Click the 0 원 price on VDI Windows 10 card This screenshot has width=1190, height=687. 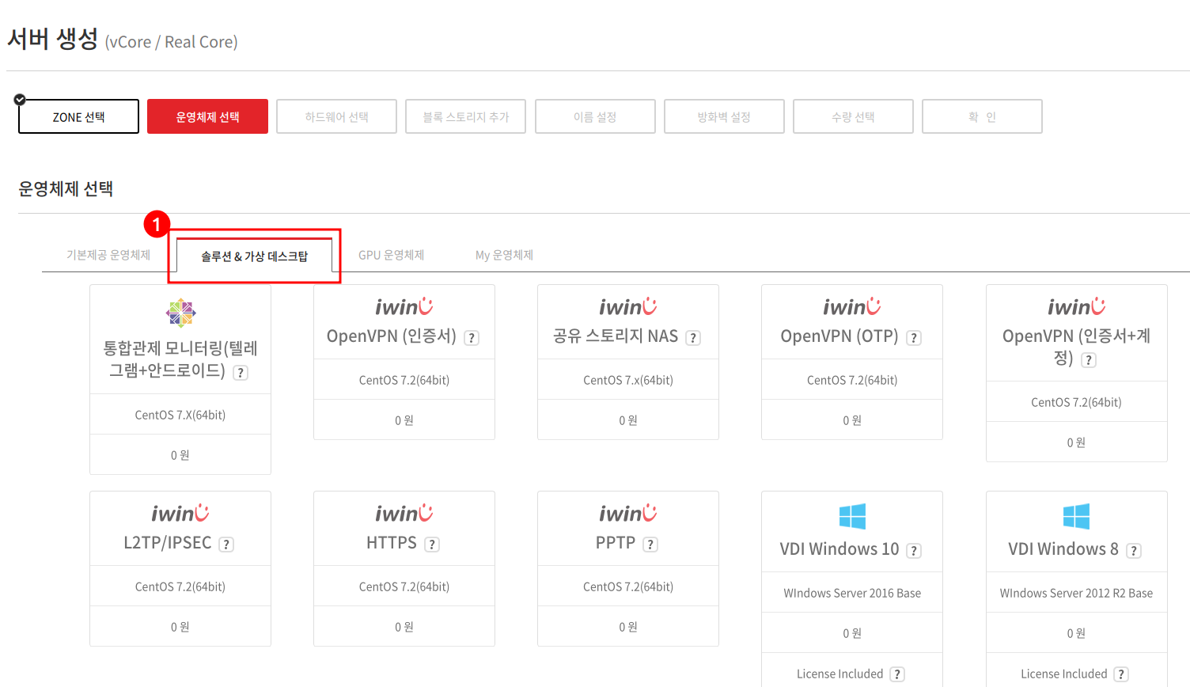click(852, 633)
